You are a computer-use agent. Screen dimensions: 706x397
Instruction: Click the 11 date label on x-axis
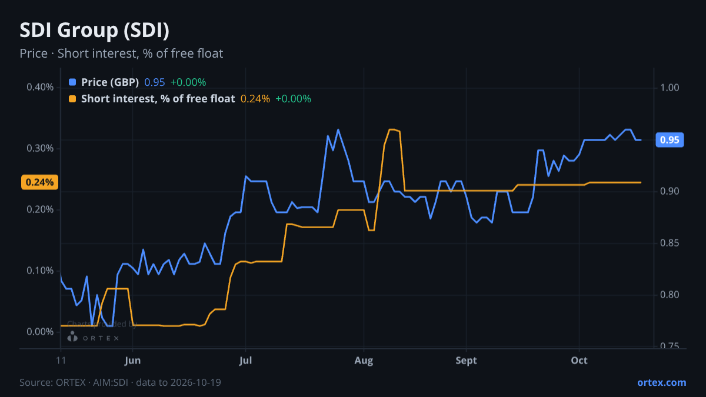point(61,360)
